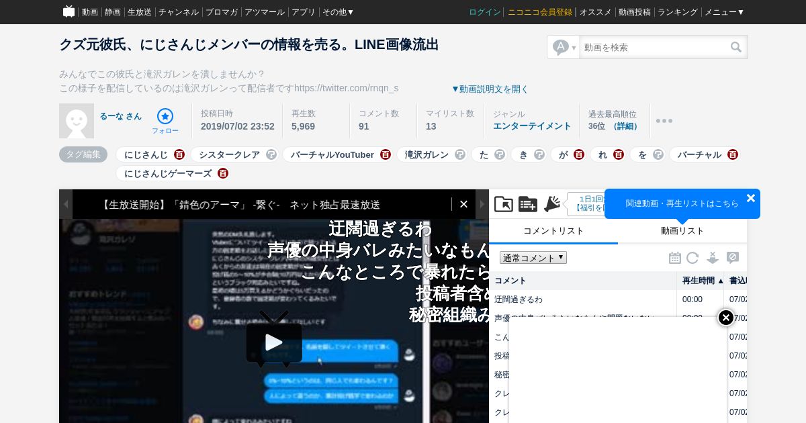Screen dimensions: 806x423
Task: Go to previous banner announcement
Action: tap(66, 204)
